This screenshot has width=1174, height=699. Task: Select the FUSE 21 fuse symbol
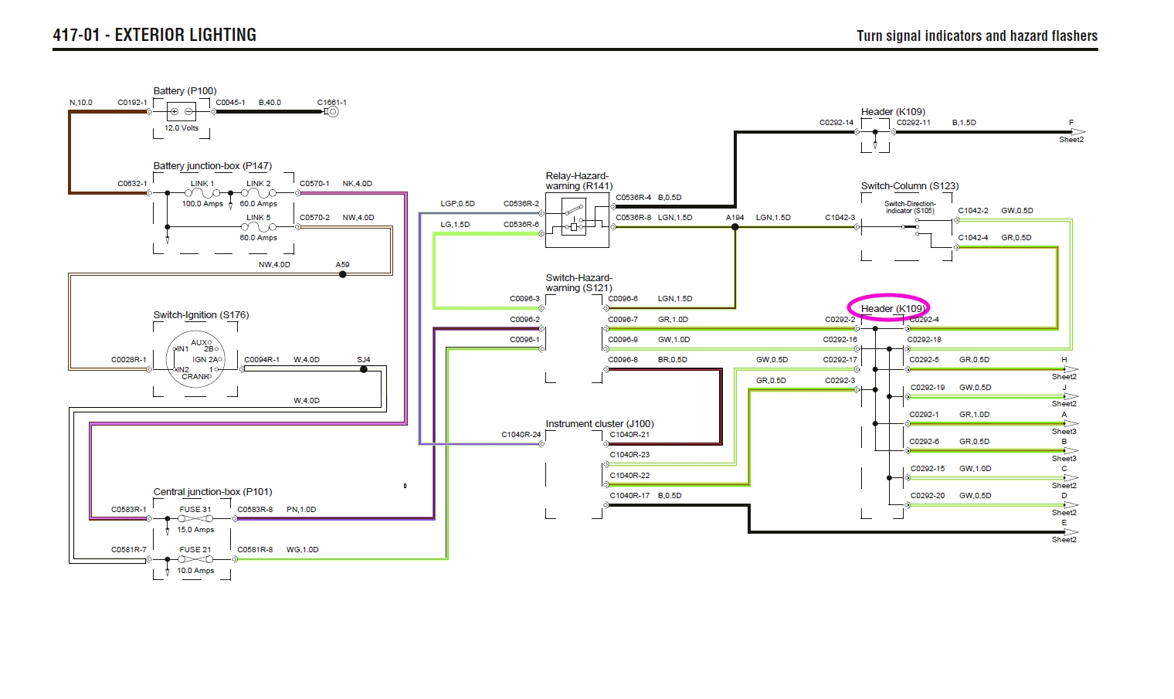[195, 559]
